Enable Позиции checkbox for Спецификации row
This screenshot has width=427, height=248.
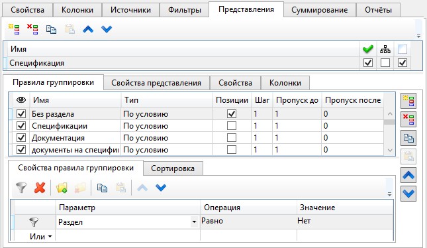[232, 126]
